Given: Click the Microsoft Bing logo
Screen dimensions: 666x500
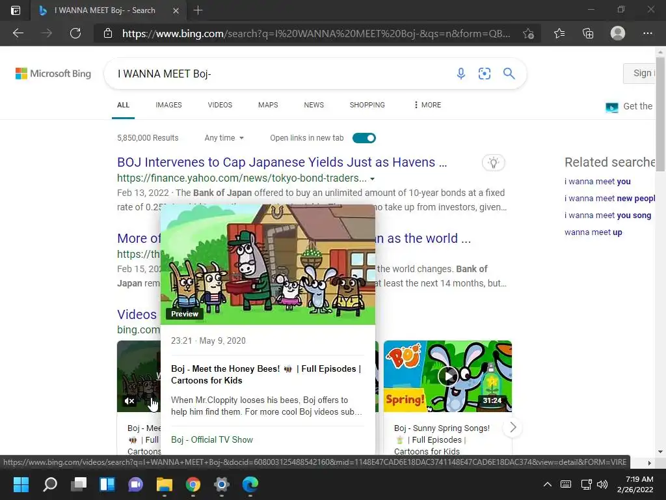Looking at the screenshot, I should pos(53,74).
